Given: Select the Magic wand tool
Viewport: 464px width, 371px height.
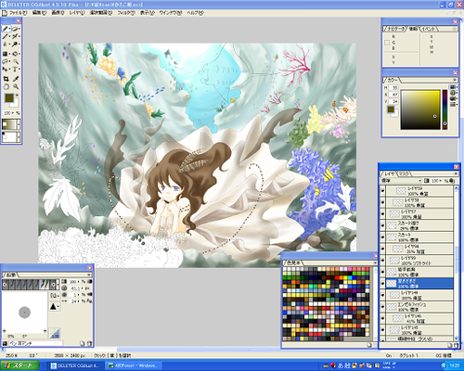Looking at the screenshot, I should (x=16, y=61).
